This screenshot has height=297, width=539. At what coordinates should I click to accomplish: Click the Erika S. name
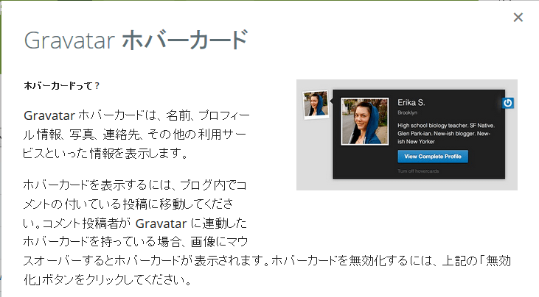coord(411,102)
